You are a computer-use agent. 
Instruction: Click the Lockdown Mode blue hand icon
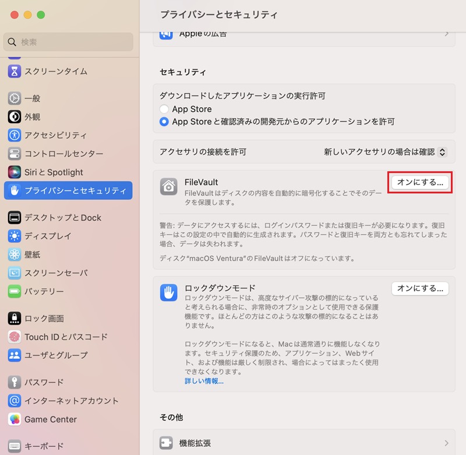[x=169, y=292]
